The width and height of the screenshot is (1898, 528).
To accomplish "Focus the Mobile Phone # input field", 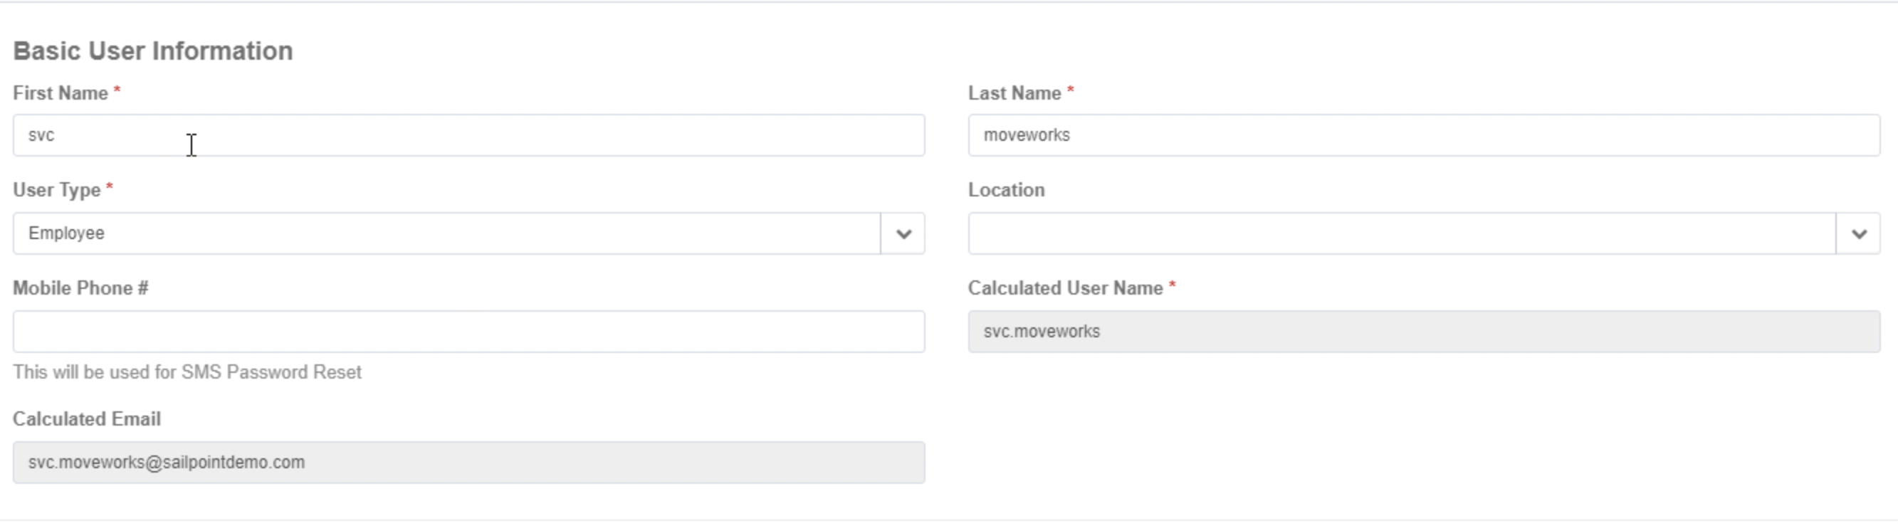I will pos(468,332).
